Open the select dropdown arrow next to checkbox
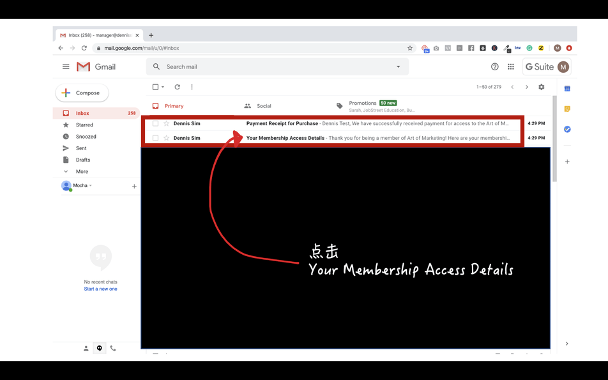The image size is (608, 380). coord(163,87)
